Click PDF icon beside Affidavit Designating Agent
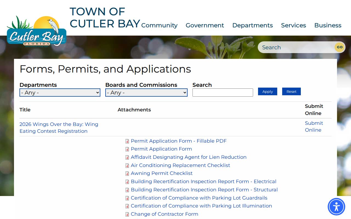351x219 pixels. pos(127,157)
